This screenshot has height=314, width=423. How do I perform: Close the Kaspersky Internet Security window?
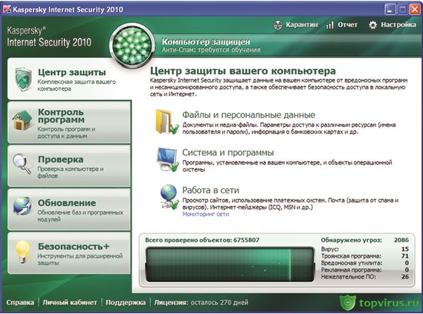click(x=415, y=10)
